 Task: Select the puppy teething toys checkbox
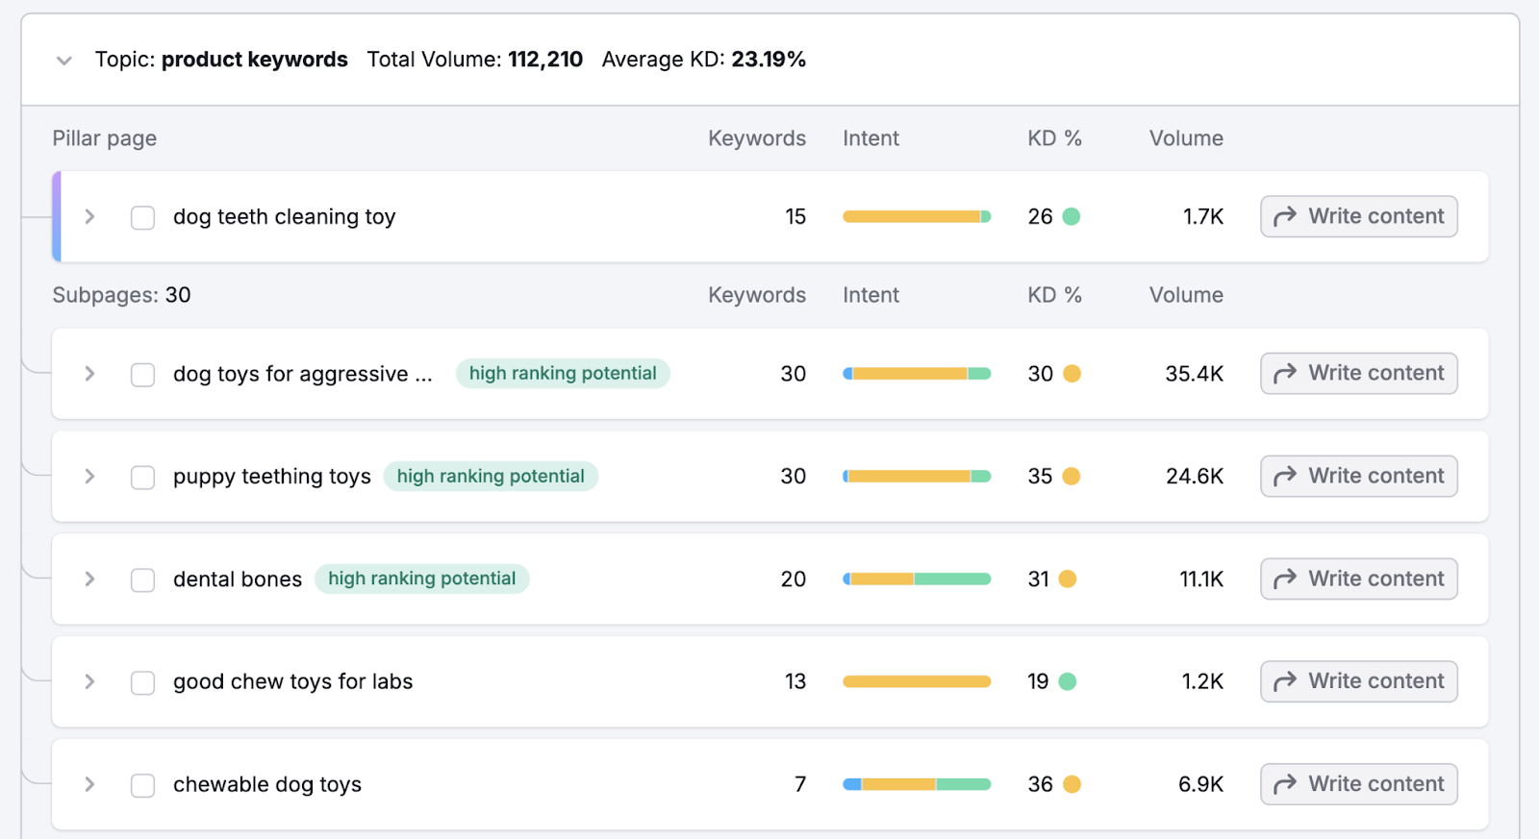(142, 478)
